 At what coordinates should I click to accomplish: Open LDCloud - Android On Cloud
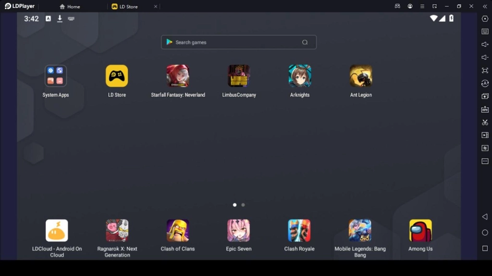[57, 230]
